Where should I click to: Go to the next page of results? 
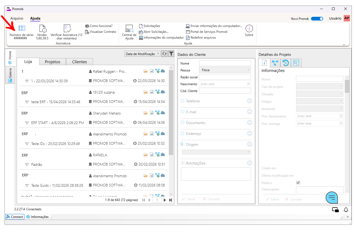click(165, 200)
